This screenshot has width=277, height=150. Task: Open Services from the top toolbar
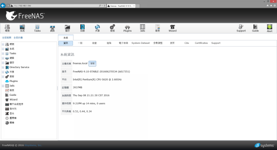(x=112, y=28)
